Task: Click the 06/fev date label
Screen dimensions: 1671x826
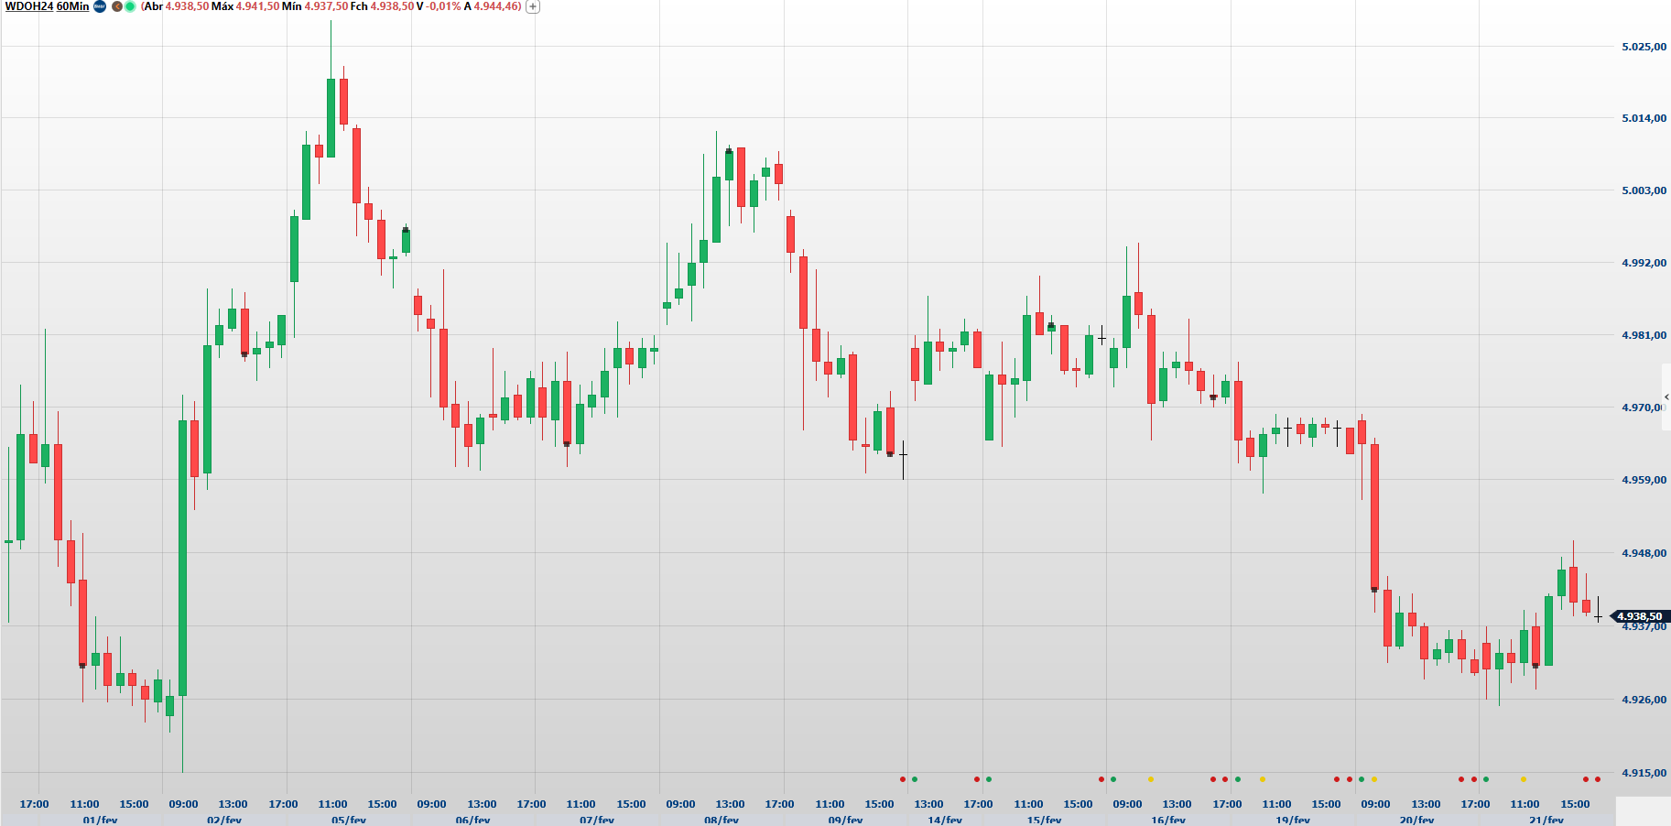Action: (472, 820)
